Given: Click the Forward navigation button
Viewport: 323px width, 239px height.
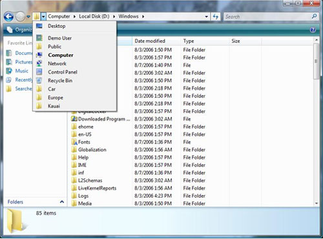Looking at the screenshot, I should click(x=20, y=17).
